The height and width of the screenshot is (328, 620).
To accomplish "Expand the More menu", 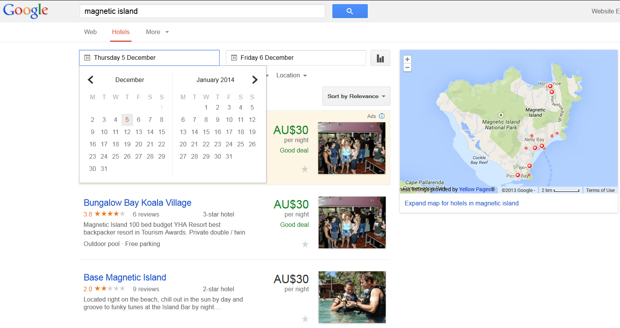I will (157, 32).
